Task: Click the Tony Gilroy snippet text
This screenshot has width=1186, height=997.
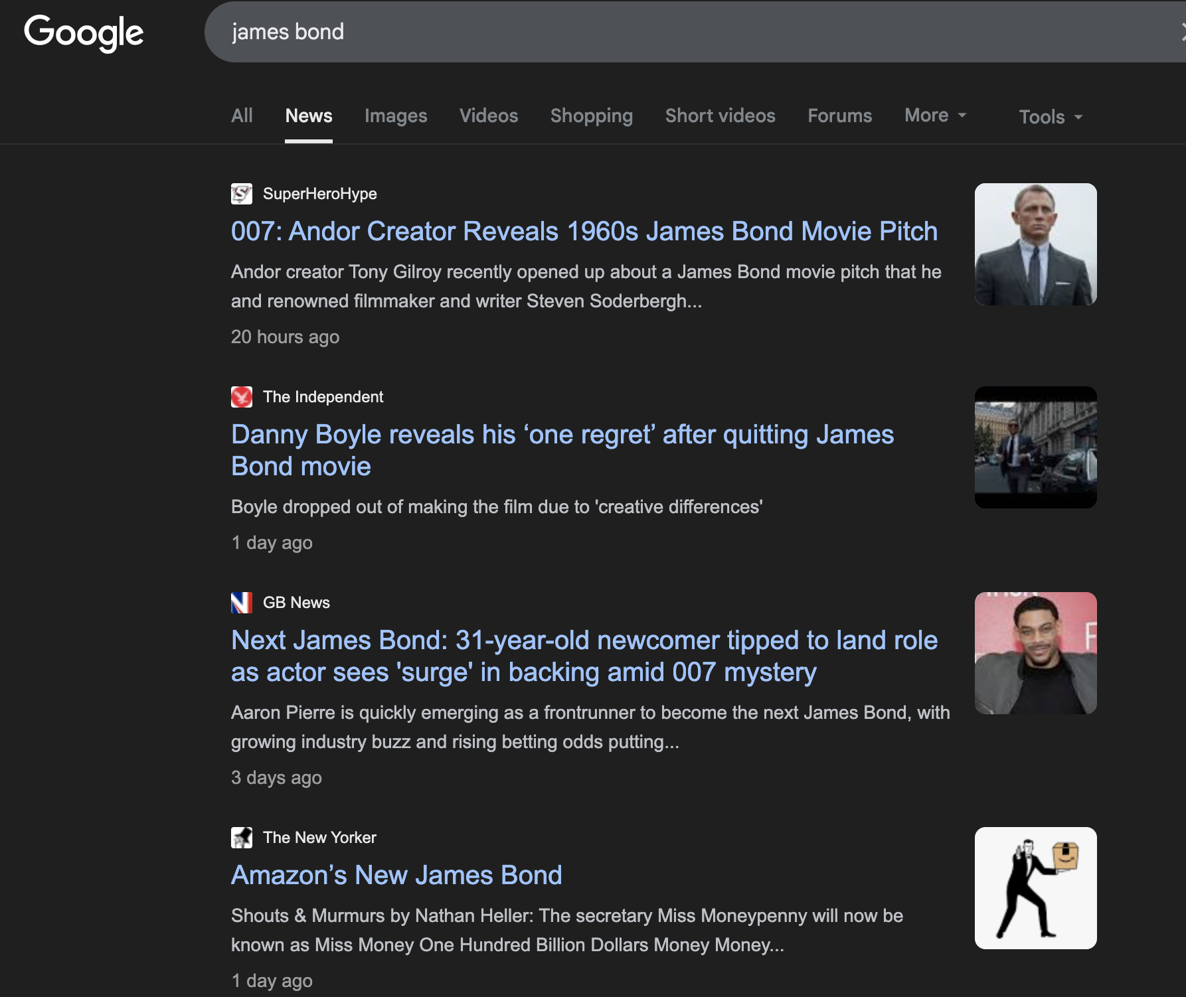Action: [586, 287]
